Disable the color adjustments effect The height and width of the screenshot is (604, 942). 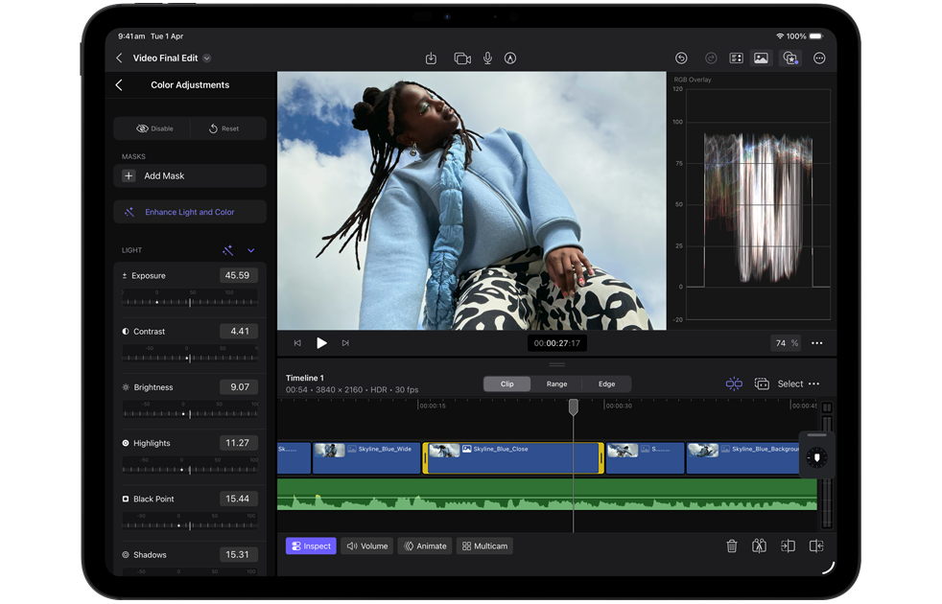154,128
